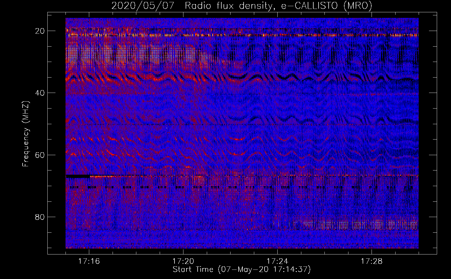The height and width of the screenshot is (279, 451).
Task: Click the 17:24 time tick label
Action: click(277, 261)
